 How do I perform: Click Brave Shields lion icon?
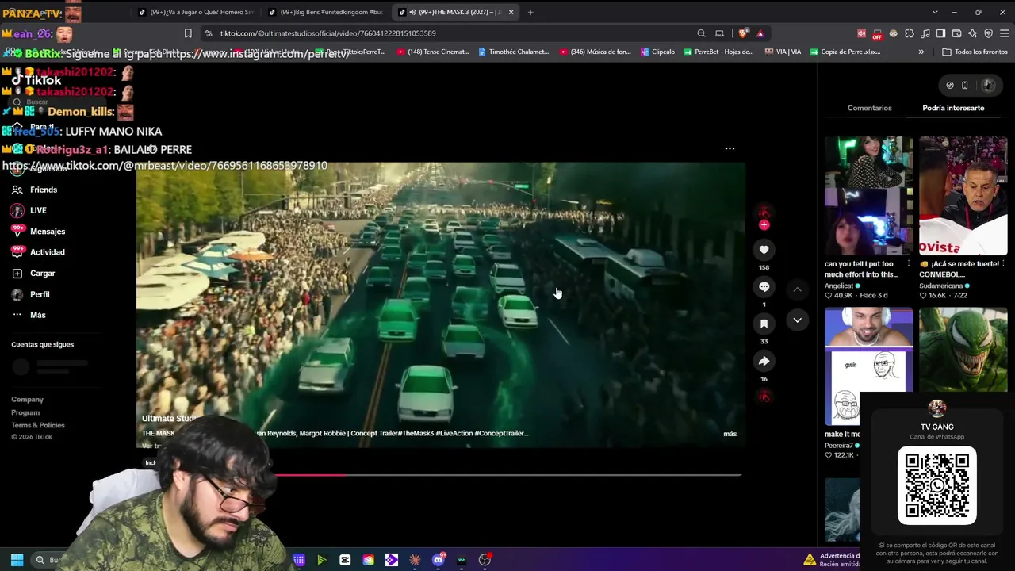pos(743,33)
